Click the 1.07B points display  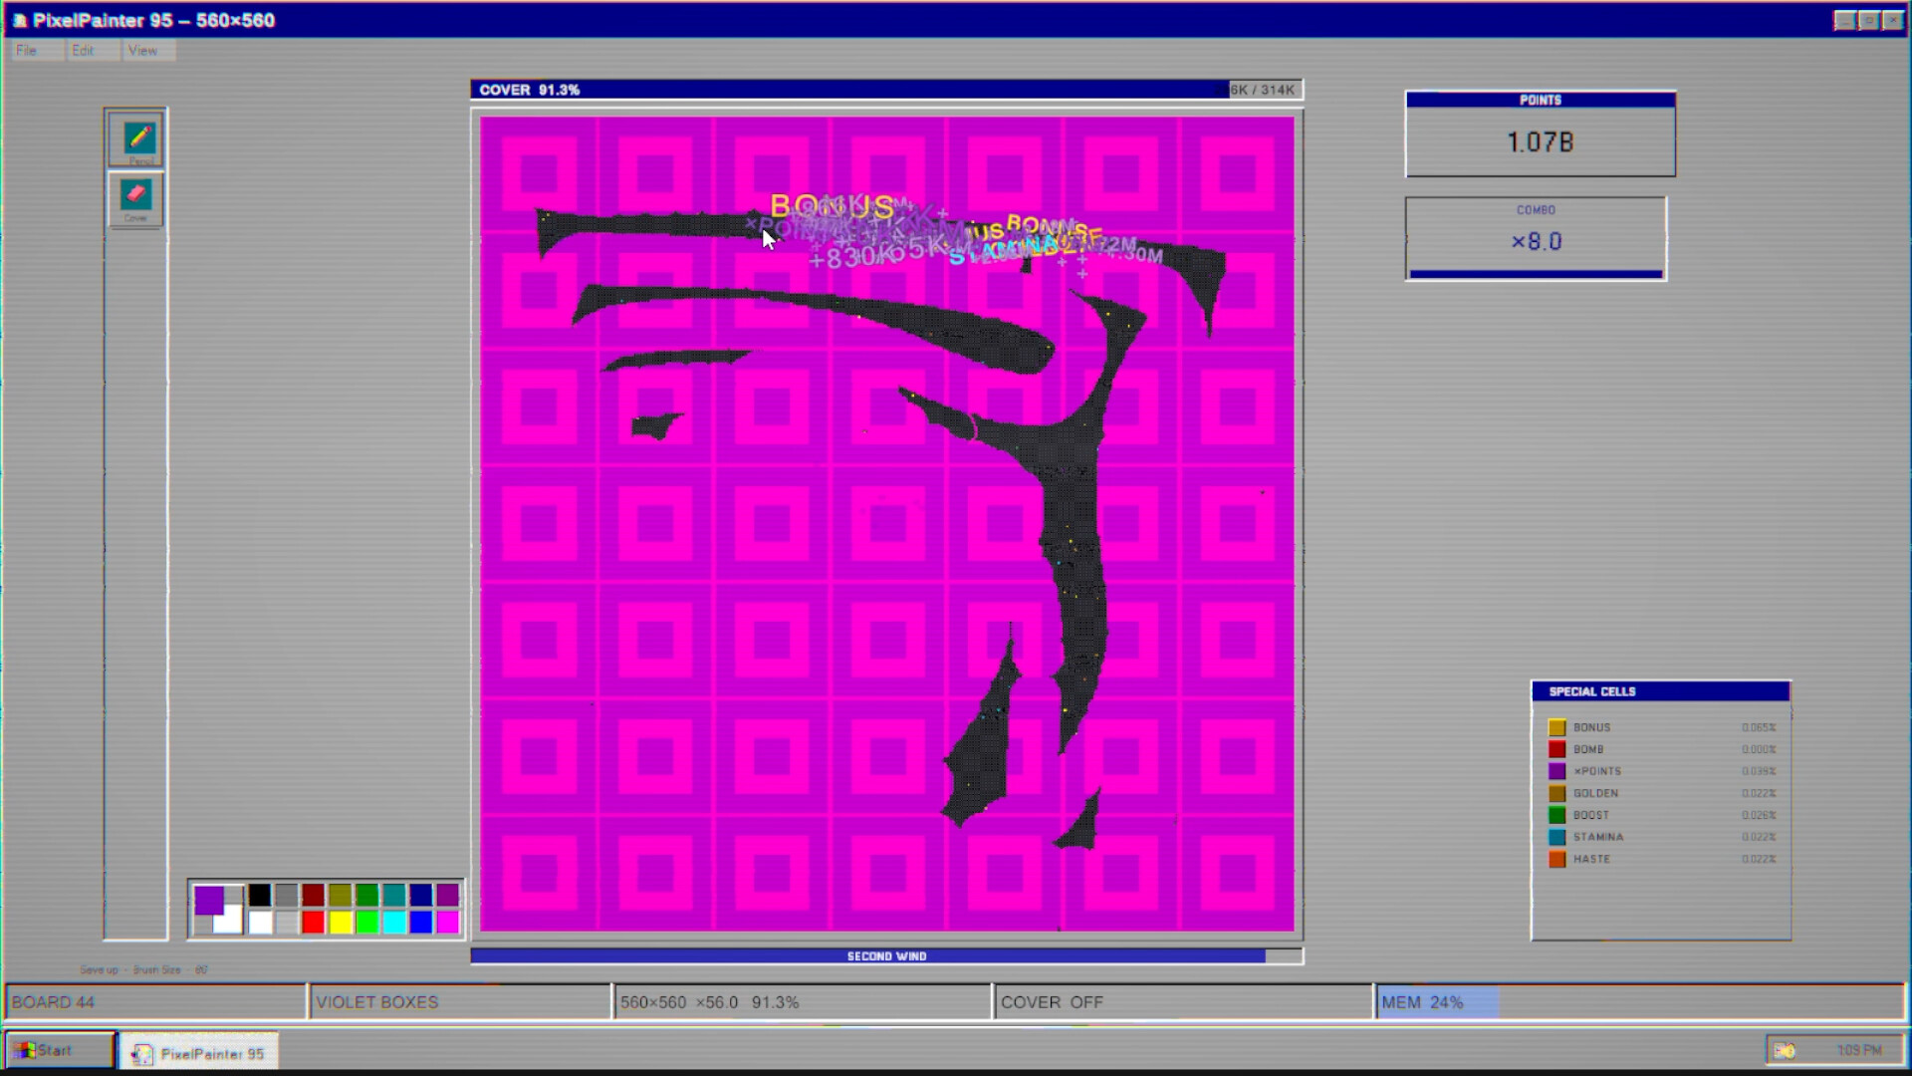(x=1541, y=142)
